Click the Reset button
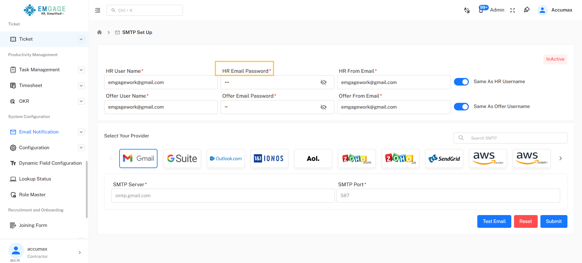Screen dimensions: 582x263 526,221
